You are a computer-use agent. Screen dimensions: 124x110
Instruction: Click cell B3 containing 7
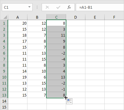[37, 35]
